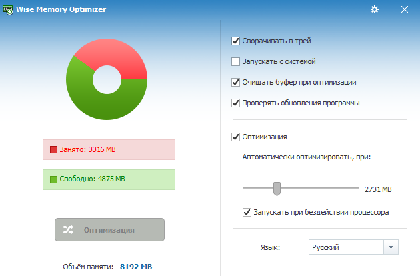Click the Wise Memory Optimizer app logo
Image resolution: width=420 pixels, height=280 pixels.
tap(8, 10)
